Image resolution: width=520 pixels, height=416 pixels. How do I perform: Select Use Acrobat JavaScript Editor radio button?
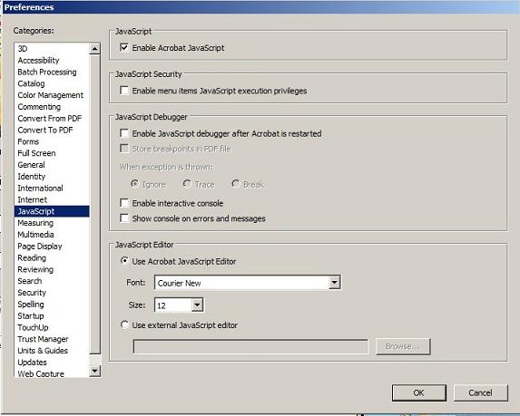[124, 261]
